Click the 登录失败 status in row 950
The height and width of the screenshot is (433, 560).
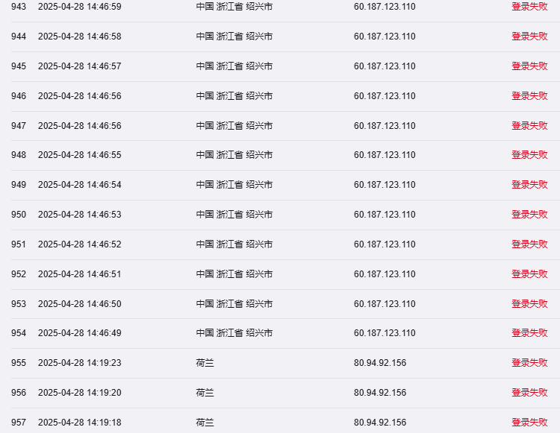(529, 214)
